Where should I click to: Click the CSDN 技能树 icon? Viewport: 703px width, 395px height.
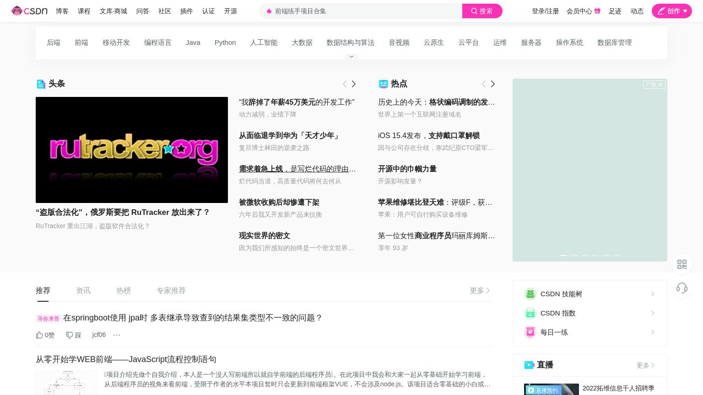click(x=530, y=294)
